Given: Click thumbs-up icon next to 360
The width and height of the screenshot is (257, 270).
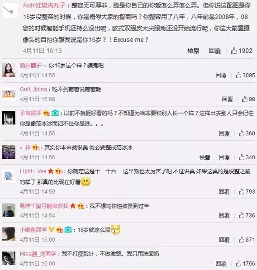Looking at the screenshot, I should coord(242,133).
